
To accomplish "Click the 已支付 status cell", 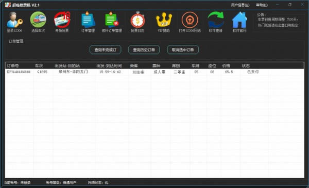I will click(x=253, y=72).
